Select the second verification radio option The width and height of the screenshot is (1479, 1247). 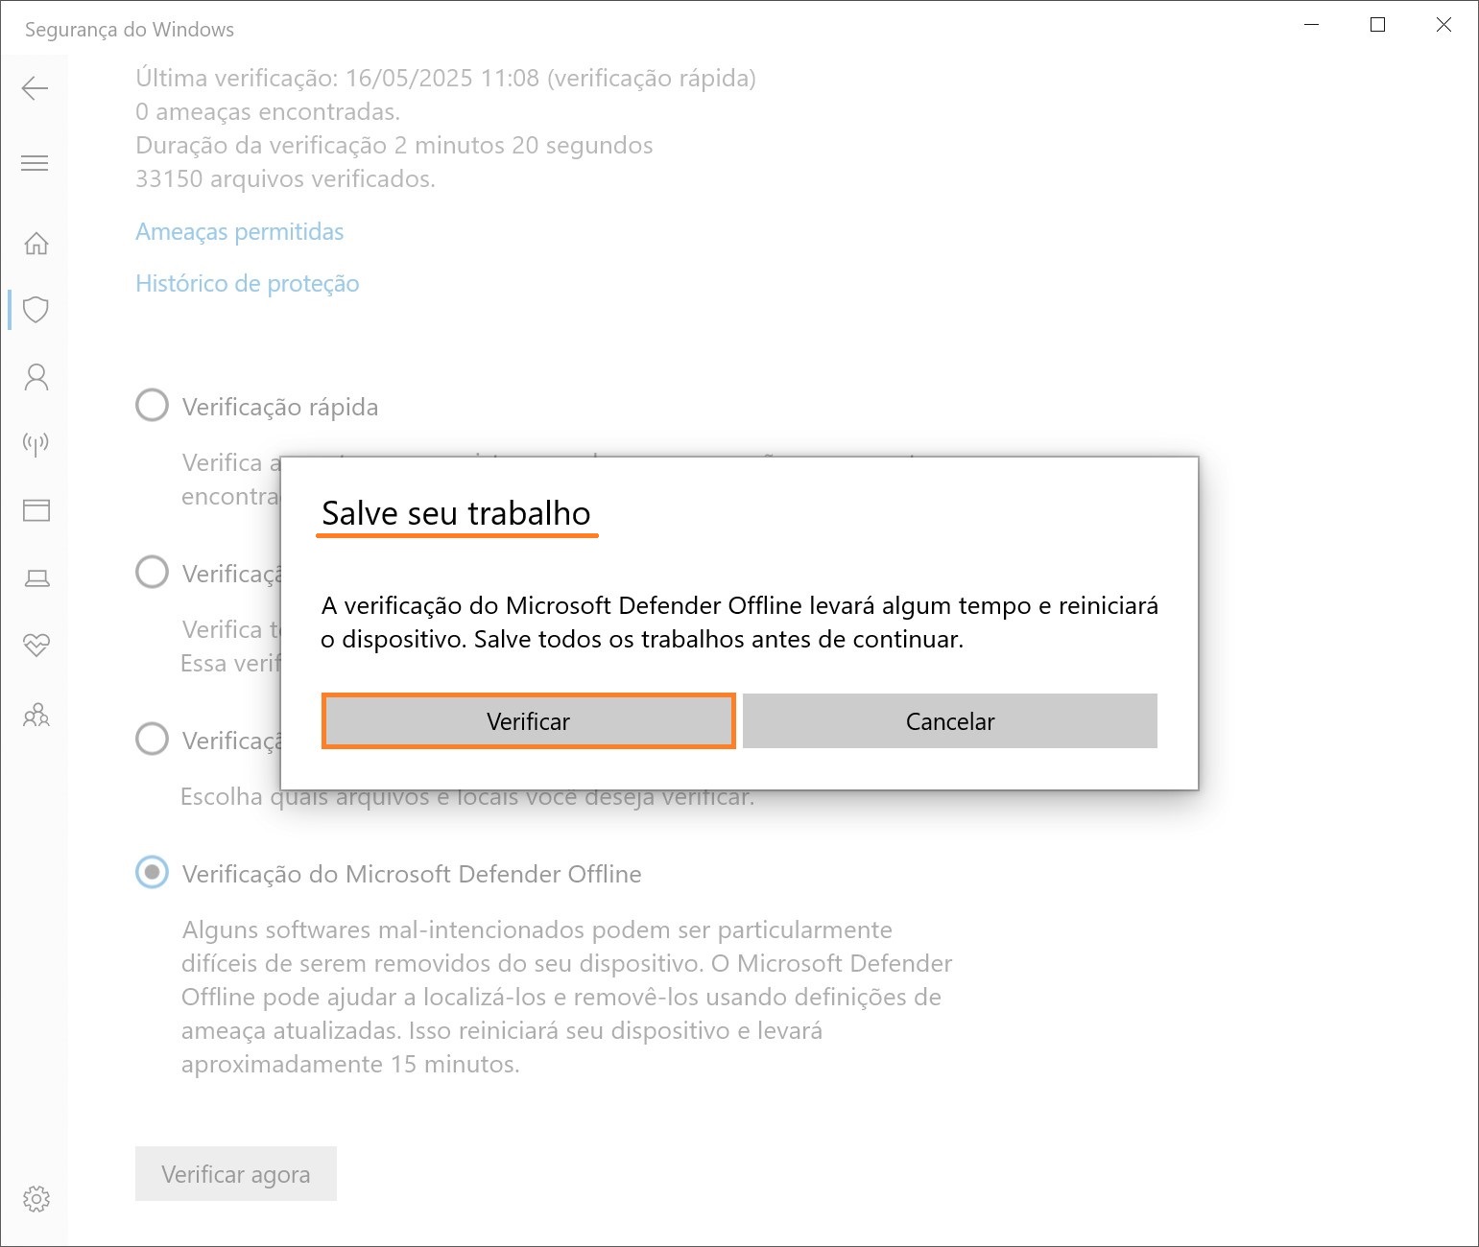[152, 572]
